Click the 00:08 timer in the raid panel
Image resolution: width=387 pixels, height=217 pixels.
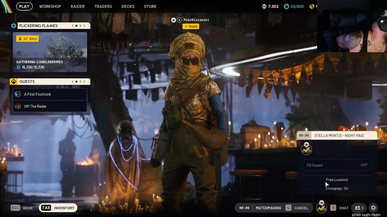(x=304, y=135)
